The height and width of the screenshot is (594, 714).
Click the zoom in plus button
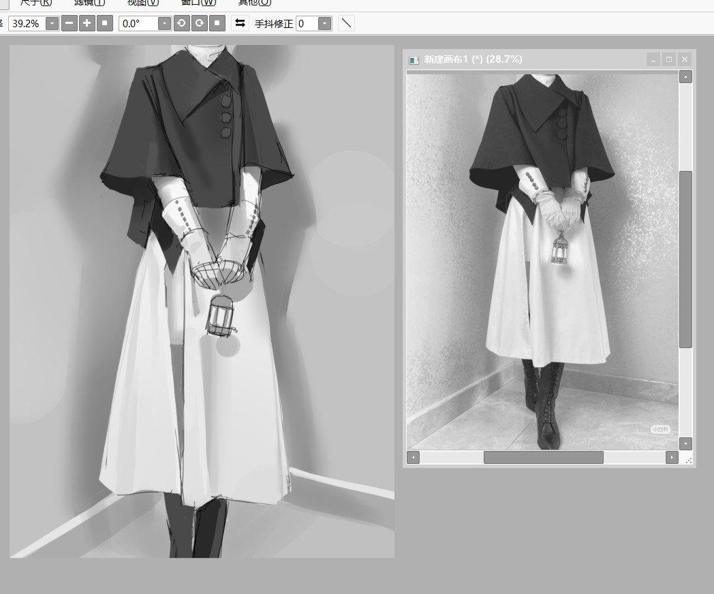click(x=87, y=23)
